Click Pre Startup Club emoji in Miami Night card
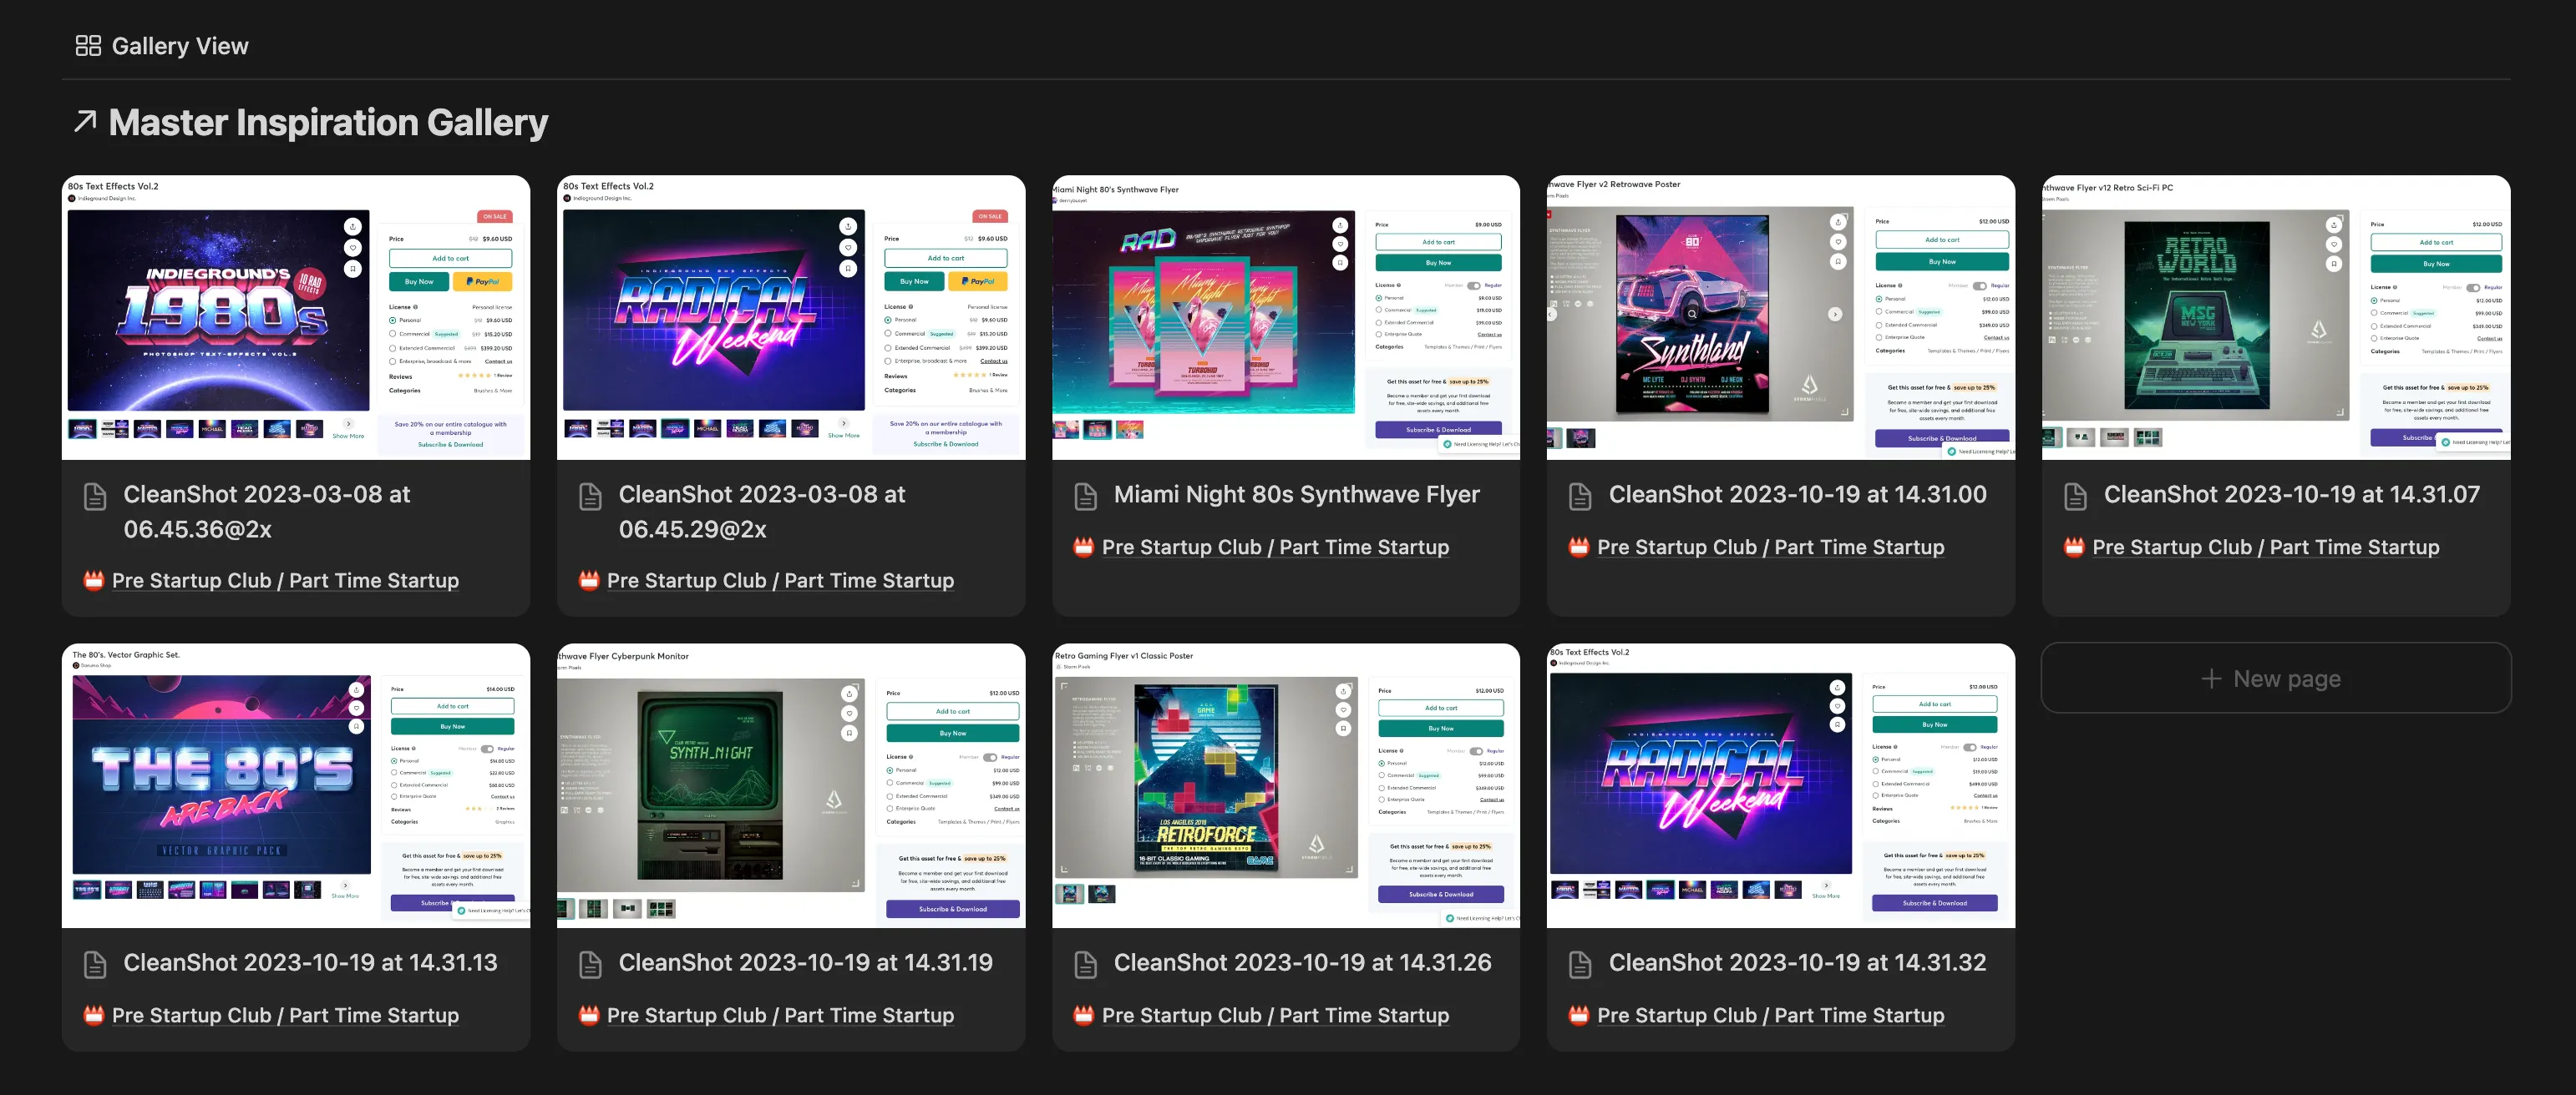2576x1095 pixels. tap(1084, 547)
